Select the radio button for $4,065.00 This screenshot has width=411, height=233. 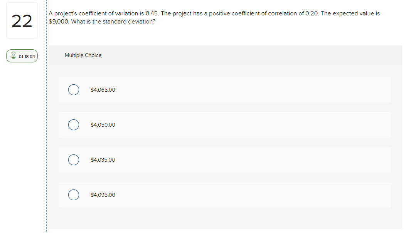pos(74,89)
